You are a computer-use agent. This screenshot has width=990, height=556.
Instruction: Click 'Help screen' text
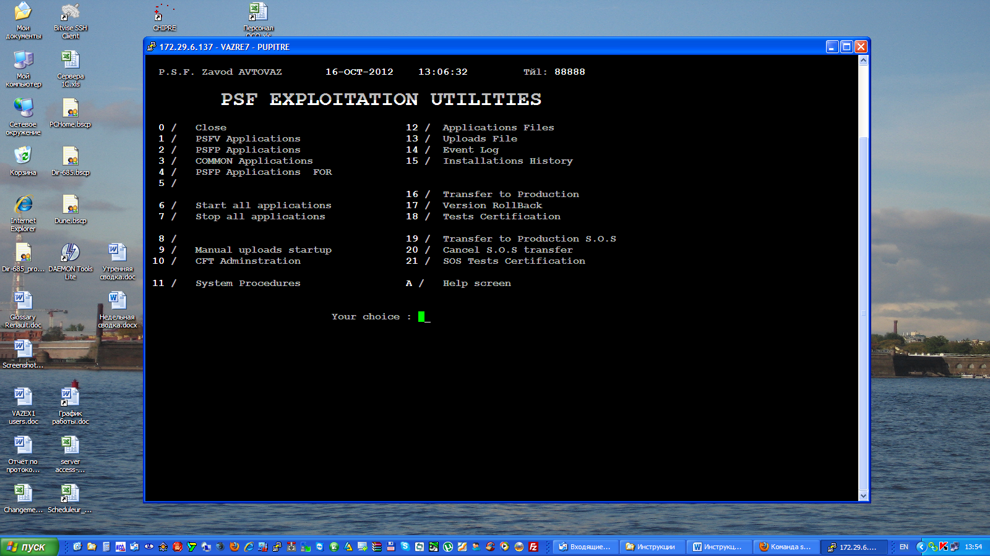(x=476, y=283)
